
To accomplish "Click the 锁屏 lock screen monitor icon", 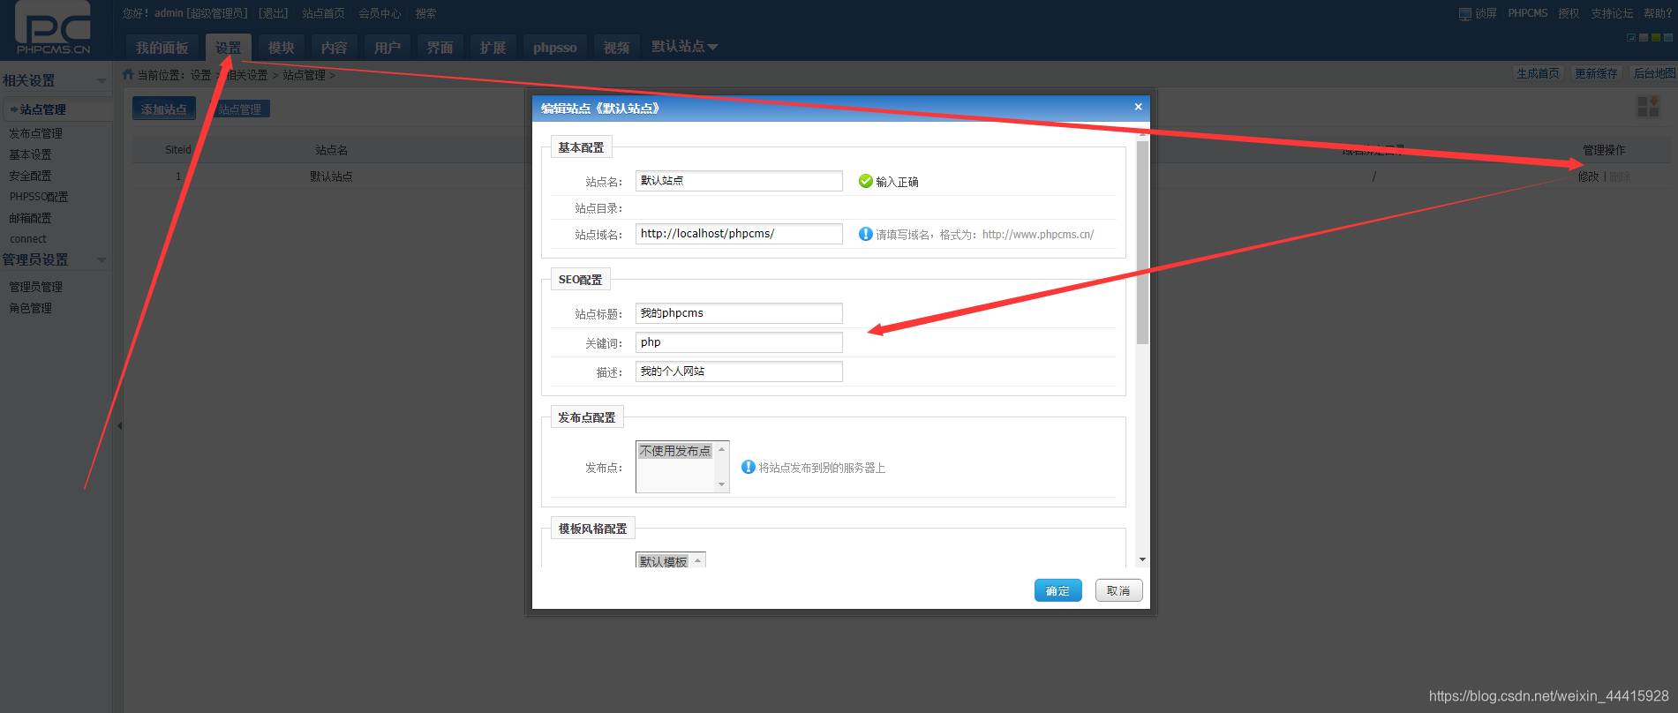I will click(1464, 14).
